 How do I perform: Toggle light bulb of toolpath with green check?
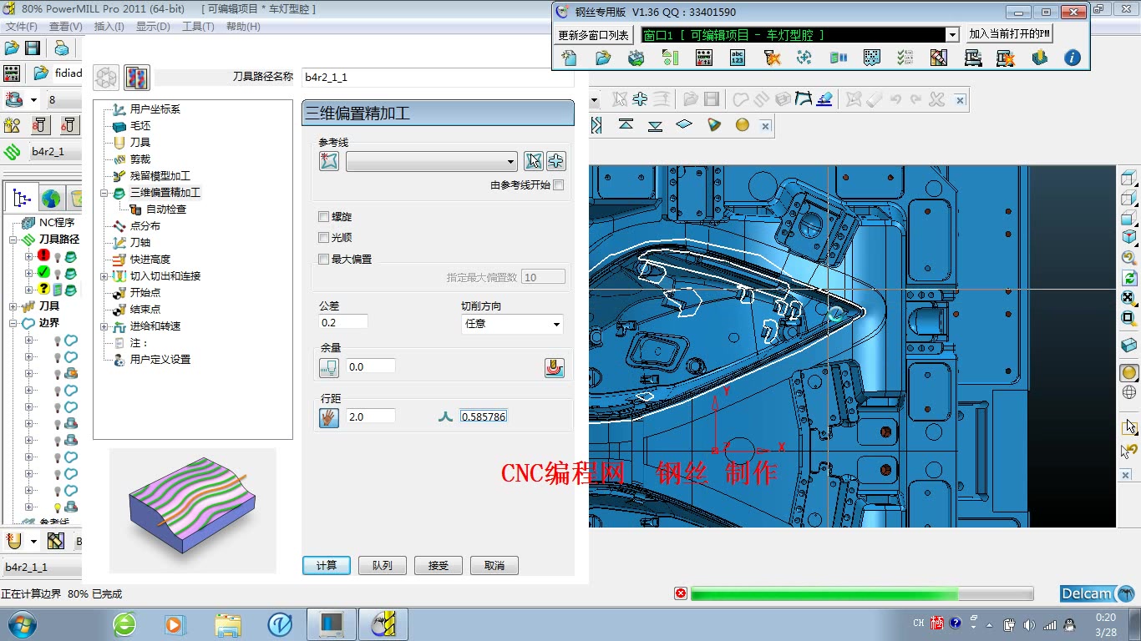click(58, 274)
